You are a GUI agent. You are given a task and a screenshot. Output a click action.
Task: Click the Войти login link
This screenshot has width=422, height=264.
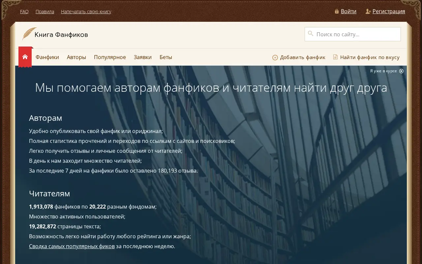pos(348,11)
